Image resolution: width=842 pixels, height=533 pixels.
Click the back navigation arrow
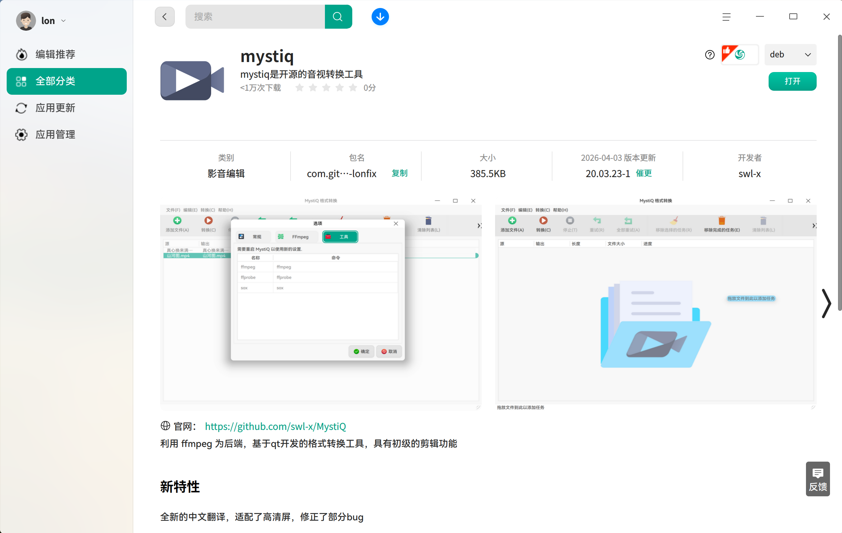(164, 16)
